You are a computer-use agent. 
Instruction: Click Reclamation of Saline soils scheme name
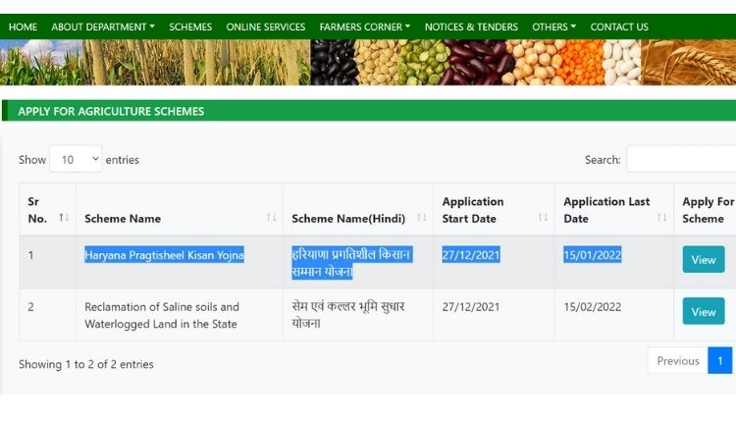point(162,315)
